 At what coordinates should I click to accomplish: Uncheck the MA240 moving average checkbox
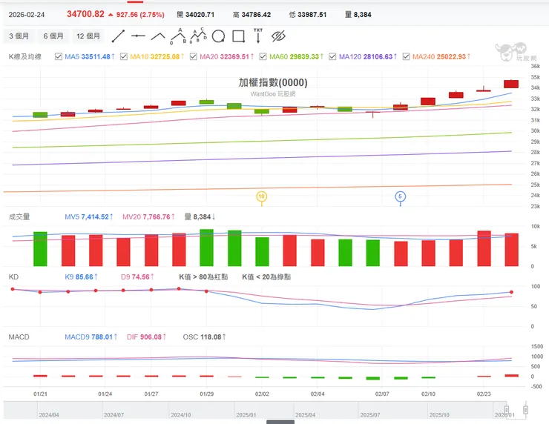coord(406,56)
